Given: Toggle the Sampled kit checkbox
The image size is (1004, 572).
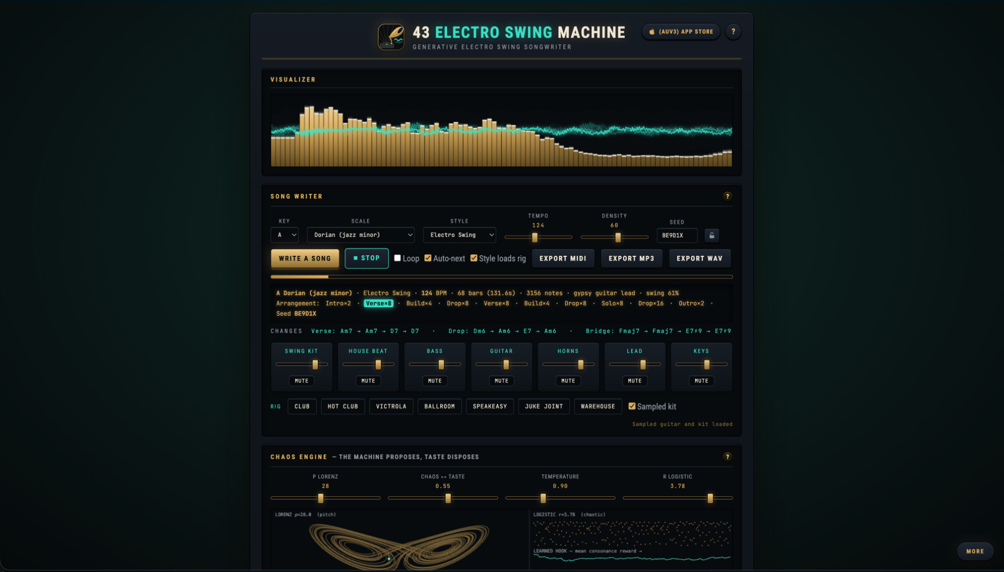Looking at the screenshot, I should click(x=632, y=406).
